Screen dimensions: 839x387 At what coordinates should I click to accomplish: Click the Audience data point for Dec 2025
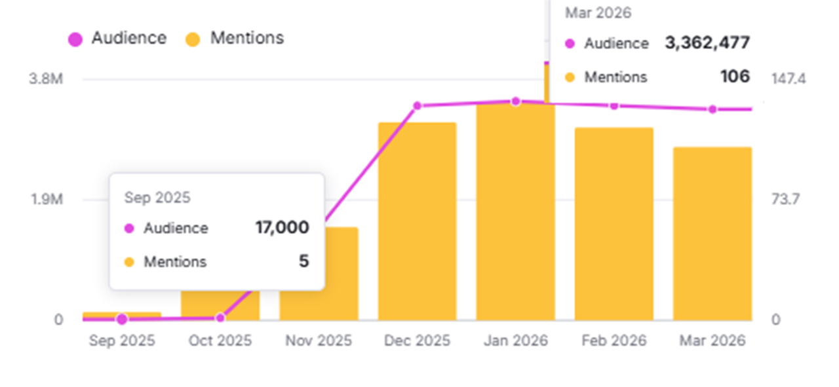tap(417, 105)
